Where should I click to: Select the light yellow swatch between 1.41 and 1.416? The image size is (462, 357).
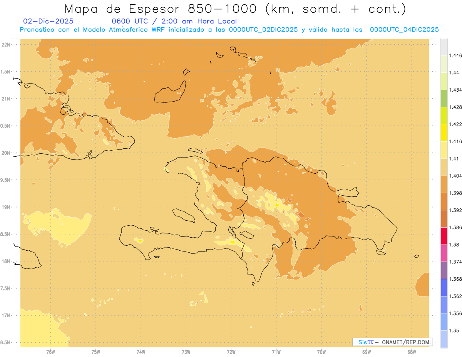444,150
